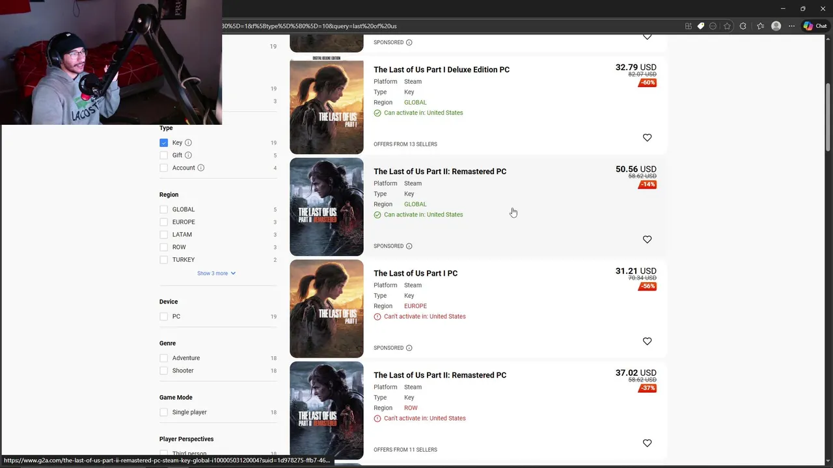Check the TURKEY region filter
This screenshot has width=833, height=468.
[x=163, y=259]
